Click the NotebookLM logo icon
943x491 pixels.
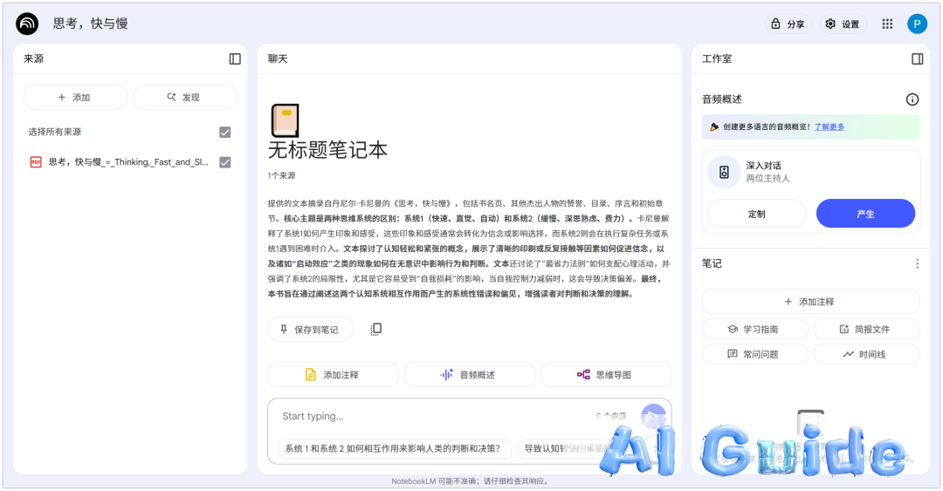27,24
